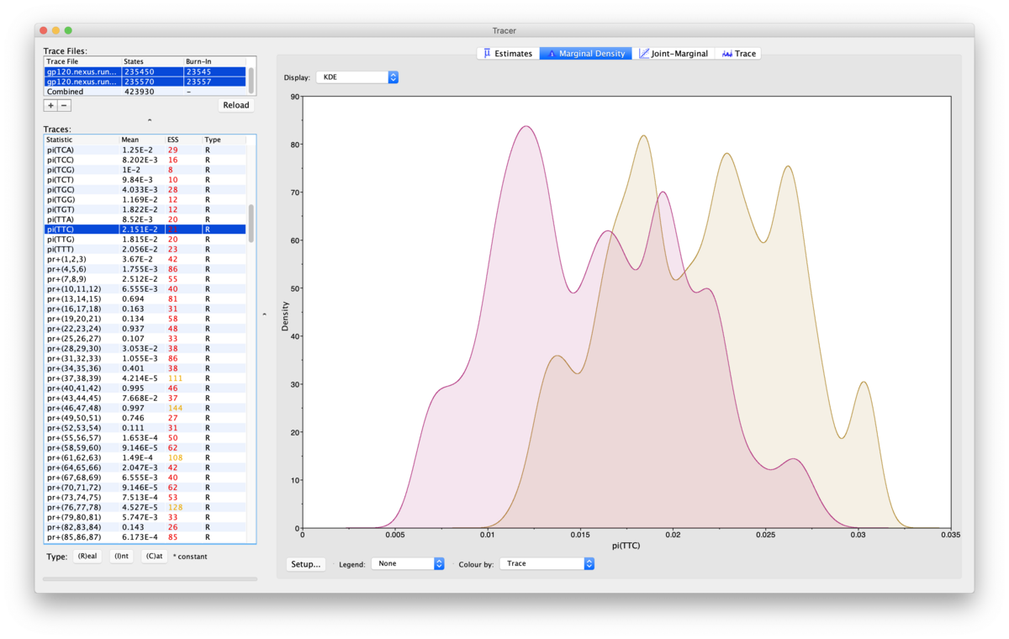The width and height of the screenshot is (1009, 639).
Task: Click the Estimates tab icon
Action: [487, 53]
